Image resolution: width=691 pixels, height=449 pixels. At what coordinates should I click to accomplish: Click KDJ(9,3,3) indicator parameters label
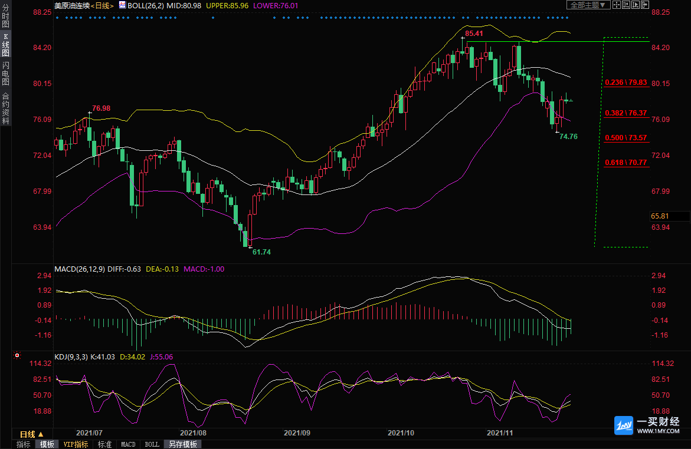pos(71,357)
